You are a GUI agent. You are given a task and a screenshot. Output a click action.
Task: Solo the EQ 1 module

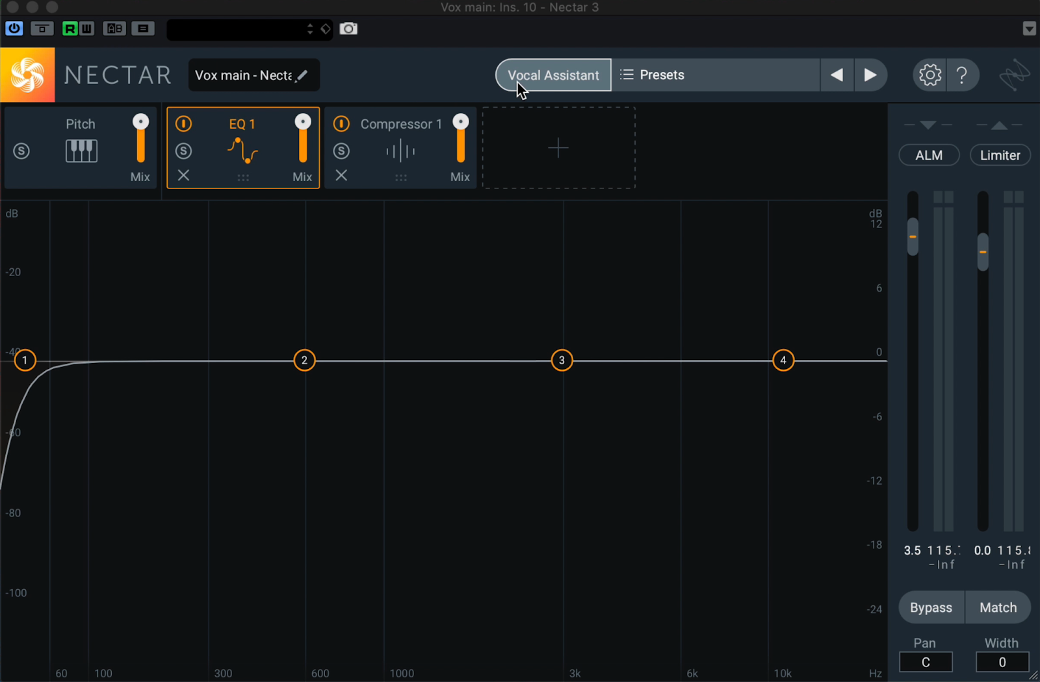click(183, 151)
